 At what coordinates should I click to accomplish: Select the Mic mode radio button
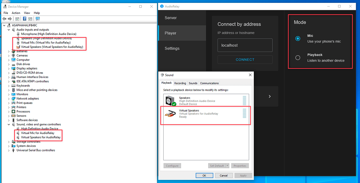click(x=298, y=38)
